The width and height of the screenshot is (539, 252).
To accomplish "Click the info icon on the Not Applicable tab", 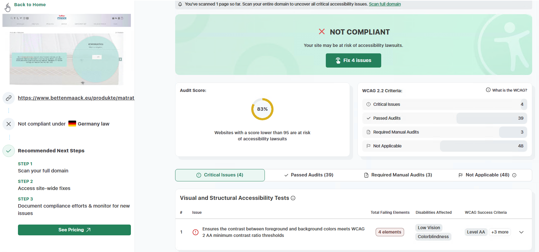I will pyautogui.click(x=514, y=175).
